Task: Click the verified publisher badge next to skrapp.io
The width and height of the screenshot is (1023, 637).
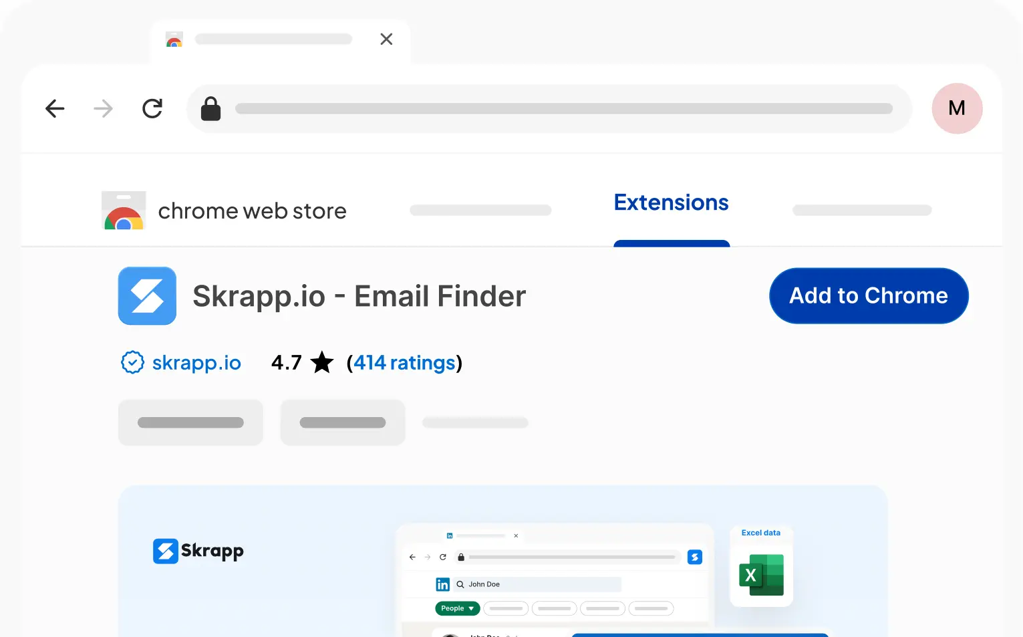Action: pos(132,362)
